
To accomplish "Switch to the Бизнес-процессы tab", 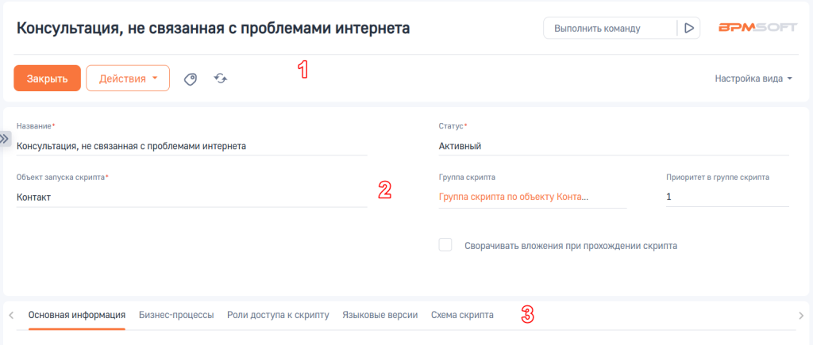I will click(x=176, y=315).
